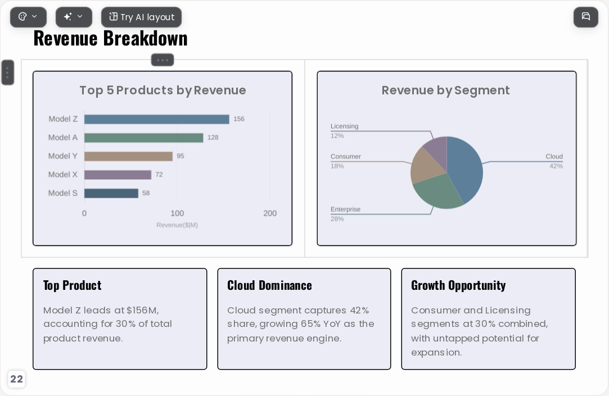Open the comments panel icon
The height and width of the screenshot is (396, 609).
pos(586,17)
